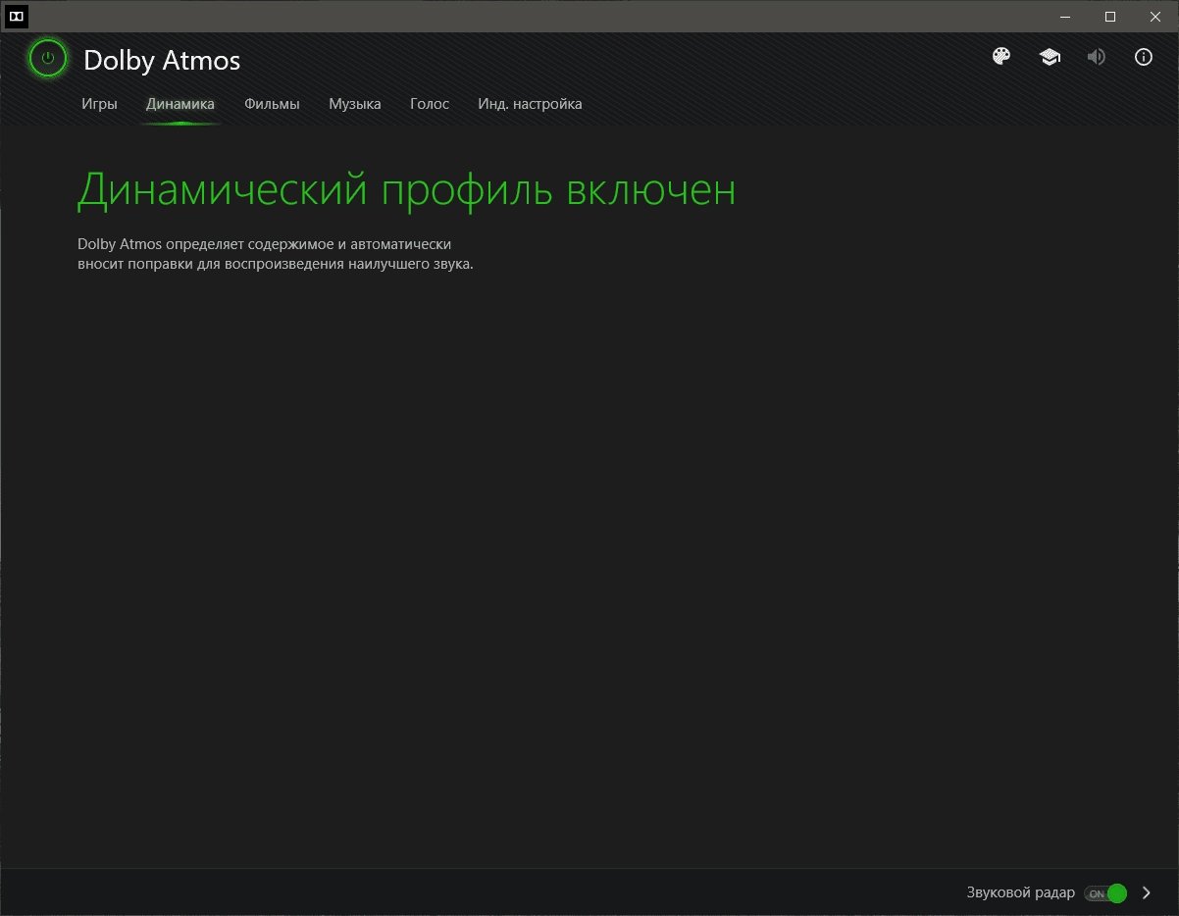This screenshot has width=1179, height=916.
Task: Switch to the Голос tab
Action: (430, 104)
